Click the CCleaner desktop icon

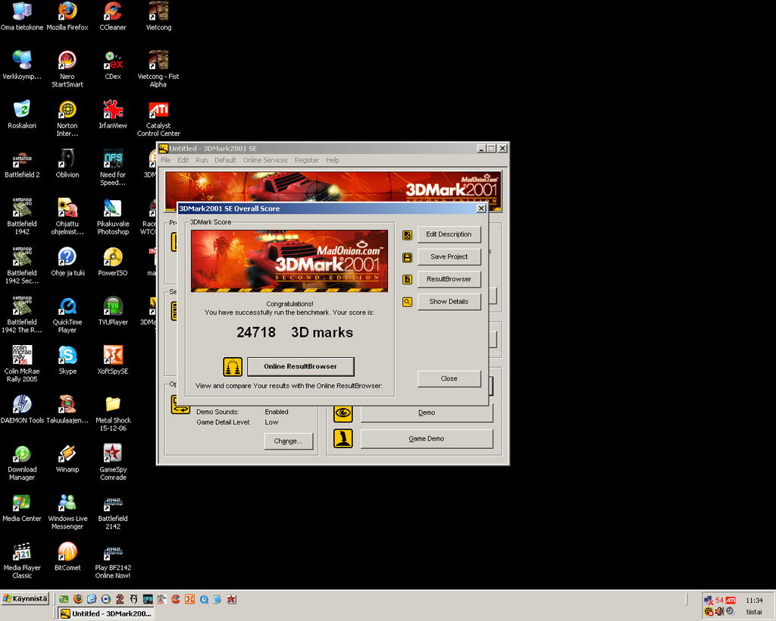(113, 12)
